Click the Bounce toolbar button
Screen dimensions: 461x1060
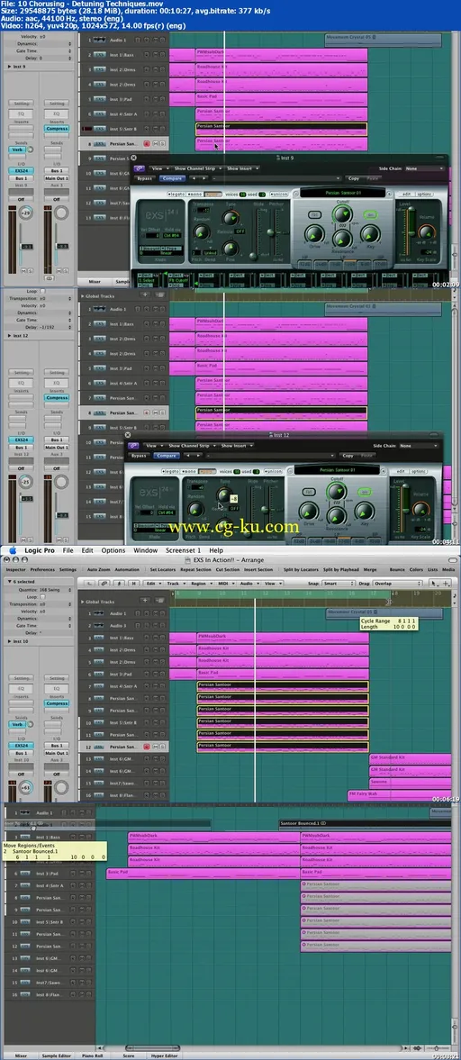(397, 569)
